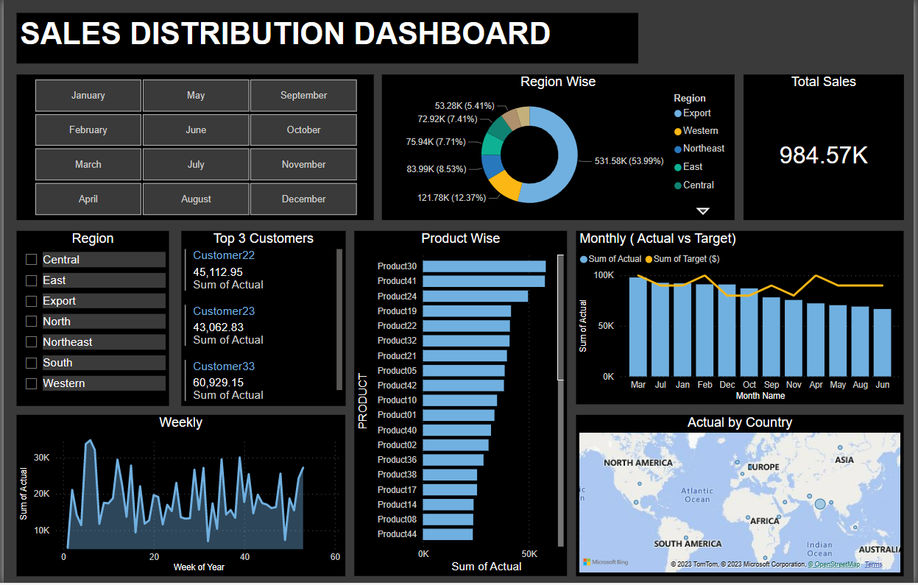Enable the Western region checkbox
This screenshot has height=585, width=918.
pos(31,383)
